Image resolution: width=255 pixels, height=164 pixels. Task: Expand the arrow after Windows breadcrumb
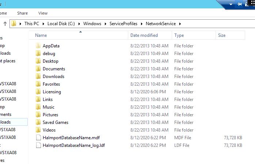click(x=106, y=24)
